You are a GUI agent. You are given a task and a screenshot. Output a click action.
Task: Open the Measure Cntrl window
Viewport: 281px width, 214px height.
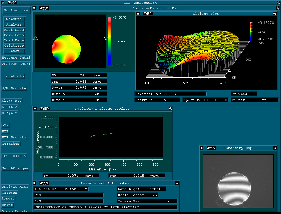click(16, 58)
